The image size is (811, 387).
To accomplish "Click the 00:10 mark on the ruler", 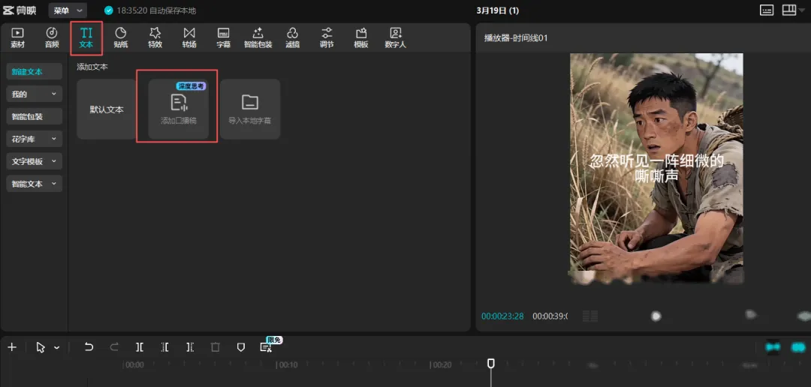I will coord(288,364).
